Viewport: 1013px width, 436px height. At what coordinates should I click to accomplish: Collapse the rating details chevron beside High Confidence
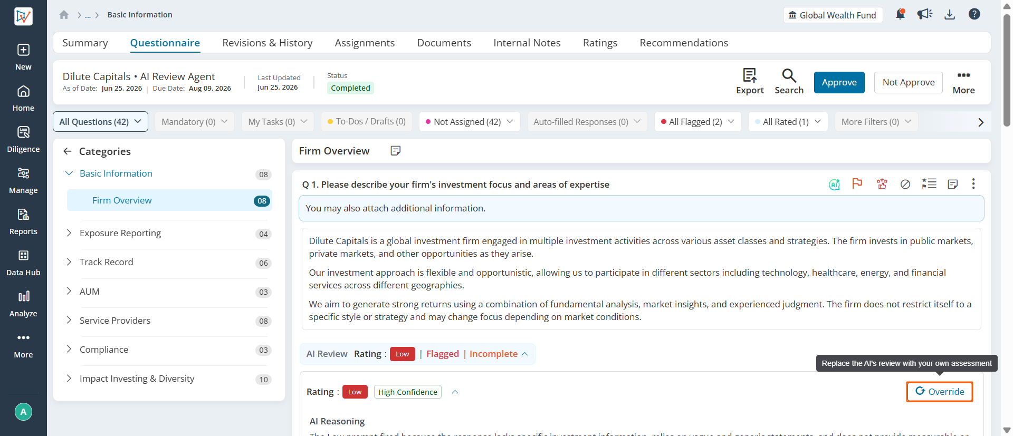pyautogui.click(x=455, y=392)
